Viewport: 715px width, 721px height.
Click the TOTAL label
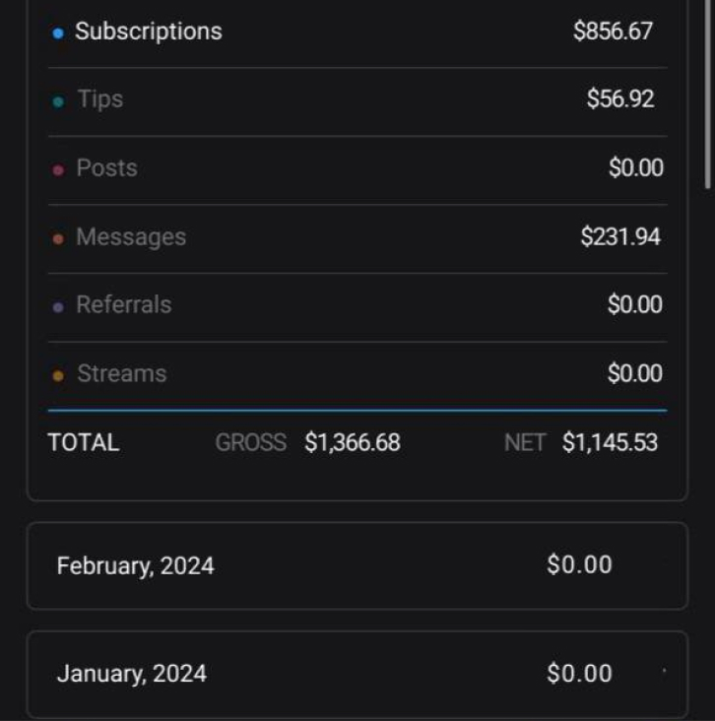coord(84,443)
